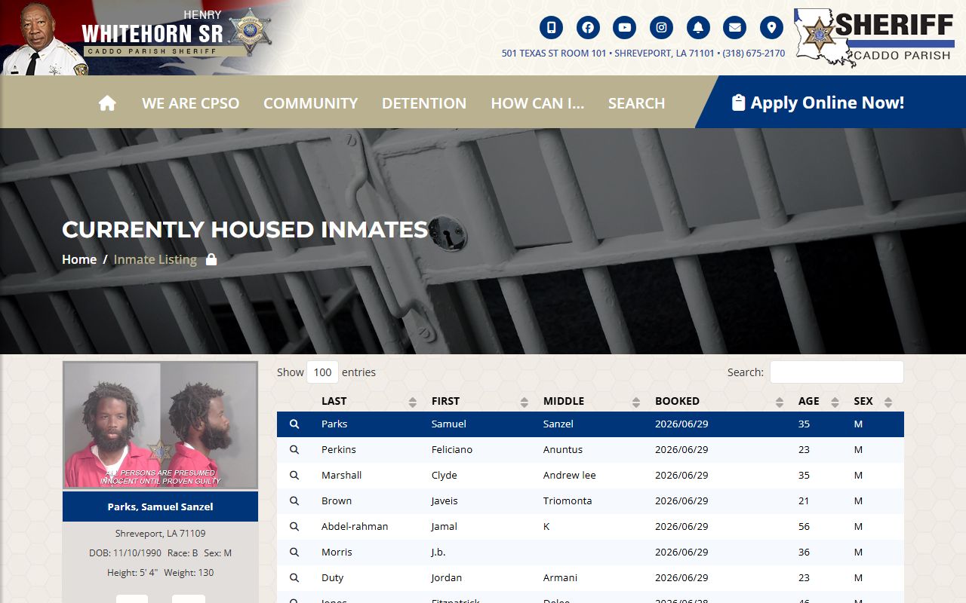This screenshot has width=966, height=603.
Task: Click the inmate Search input field
Action: [x=836, y=372]
